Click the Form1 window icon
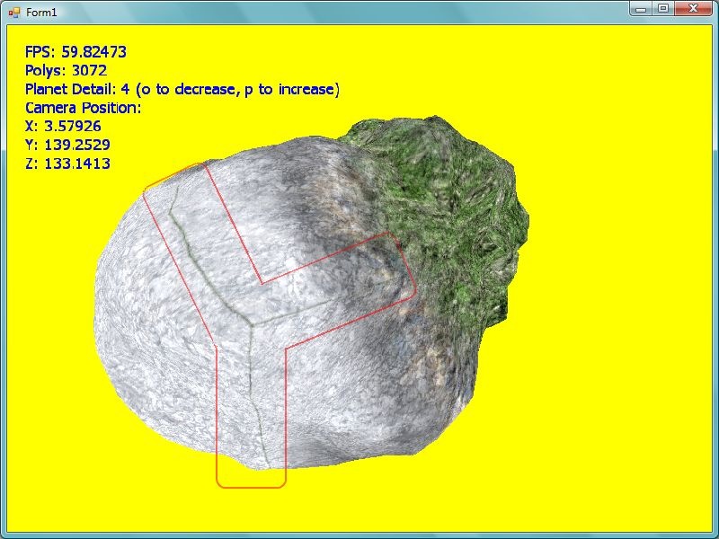719x539 pixels. pos(14,13)
